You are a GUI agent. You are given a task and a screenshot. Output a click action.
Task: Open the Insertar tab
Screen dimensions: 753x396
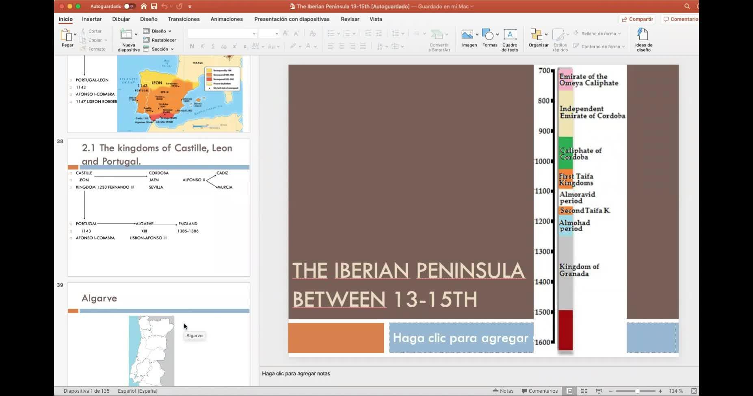[x=92, y=19]
